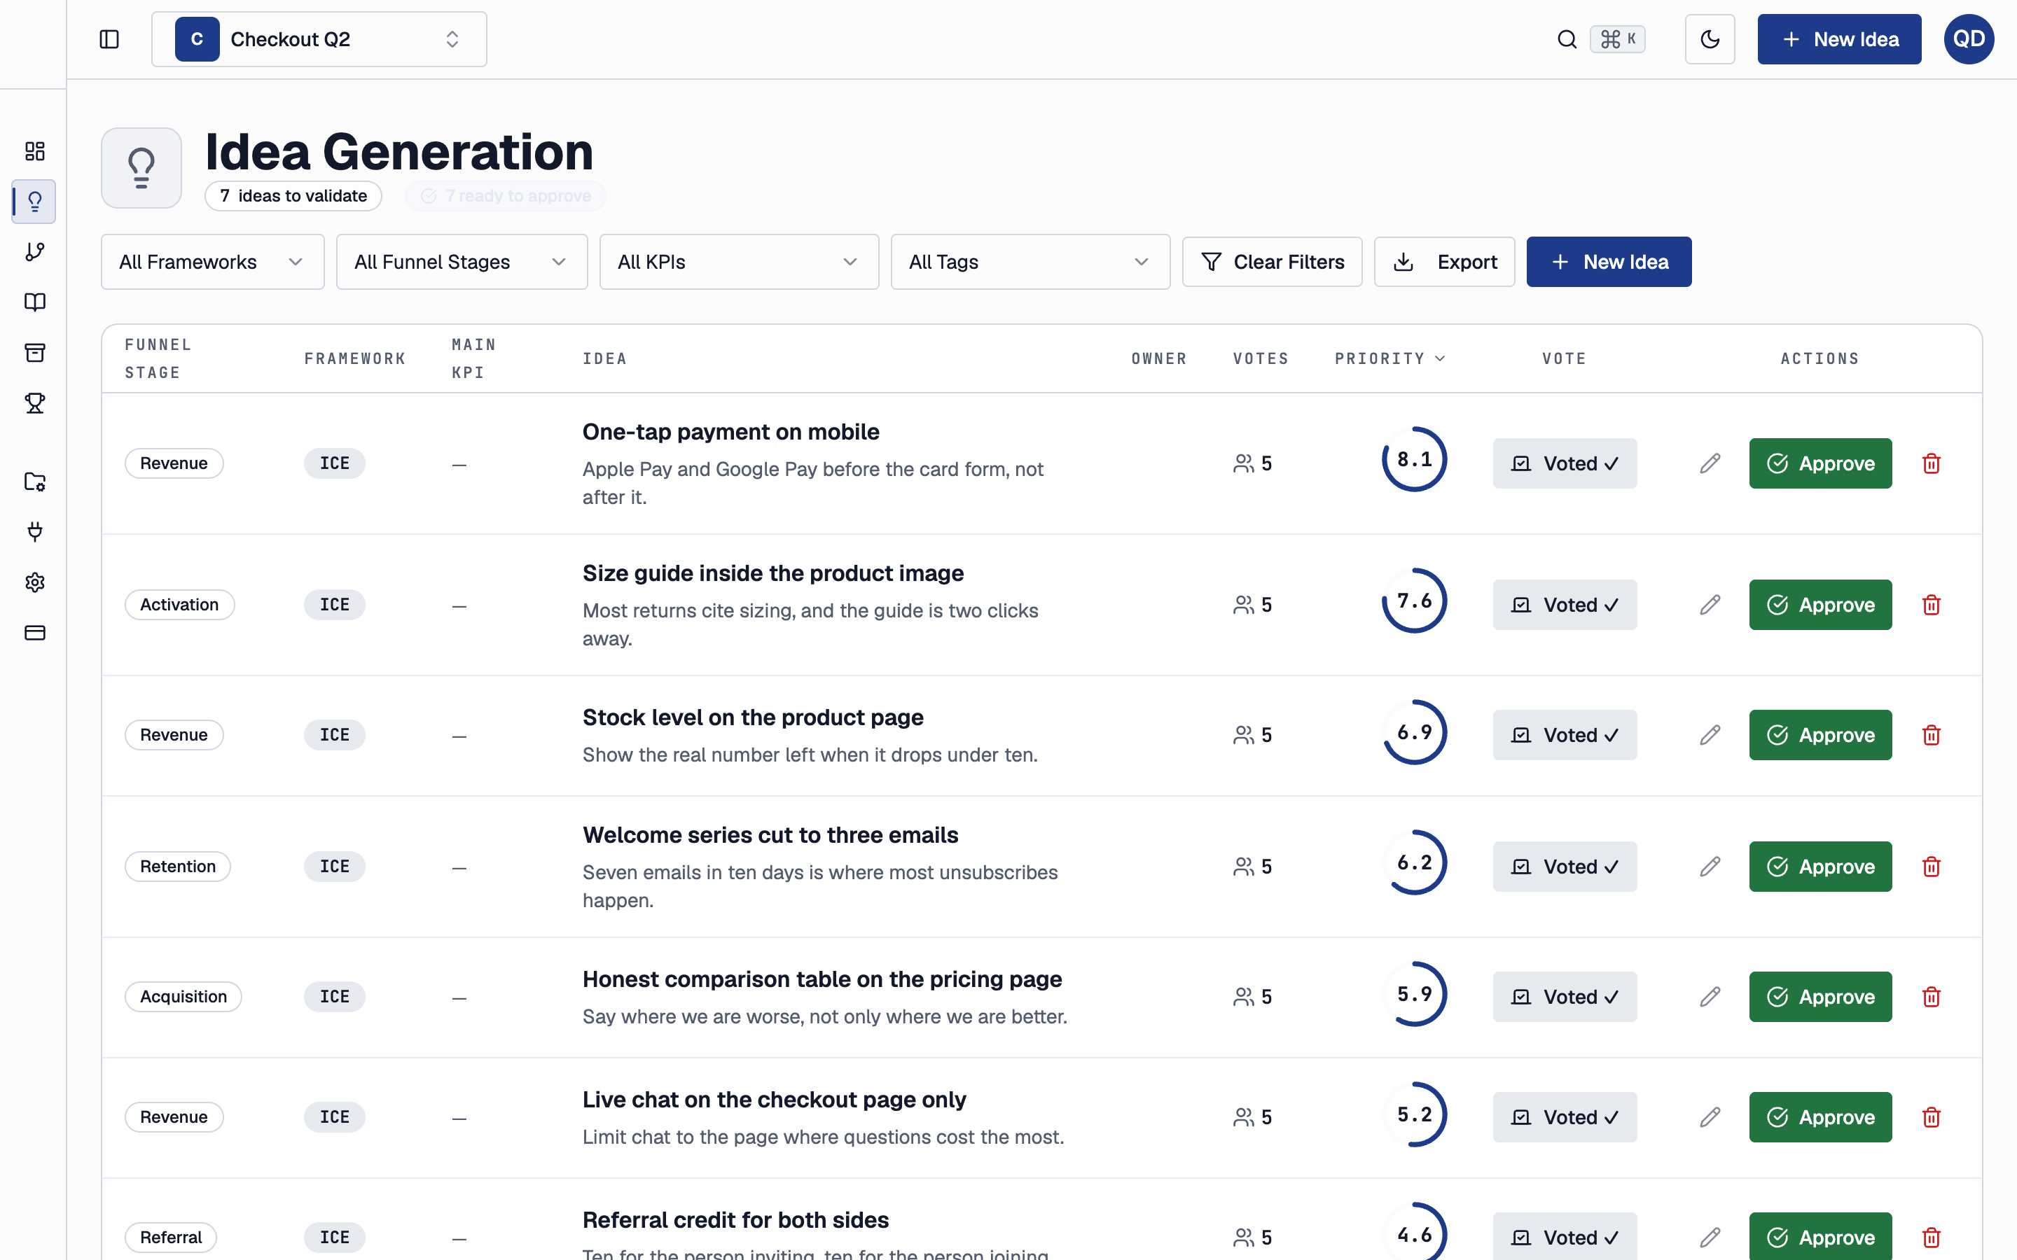The image size is (2017, 1260).
Task: Expand the All Frameworks filter
Action: pos(212,262)
